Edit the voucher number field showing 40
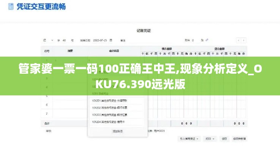The image size is (280, 152). point(64,40)
